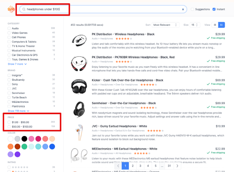Open the page Size 15 dropdown

195,25
